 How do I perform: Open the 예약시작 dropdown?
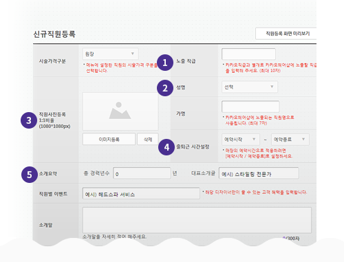point(241,140)
